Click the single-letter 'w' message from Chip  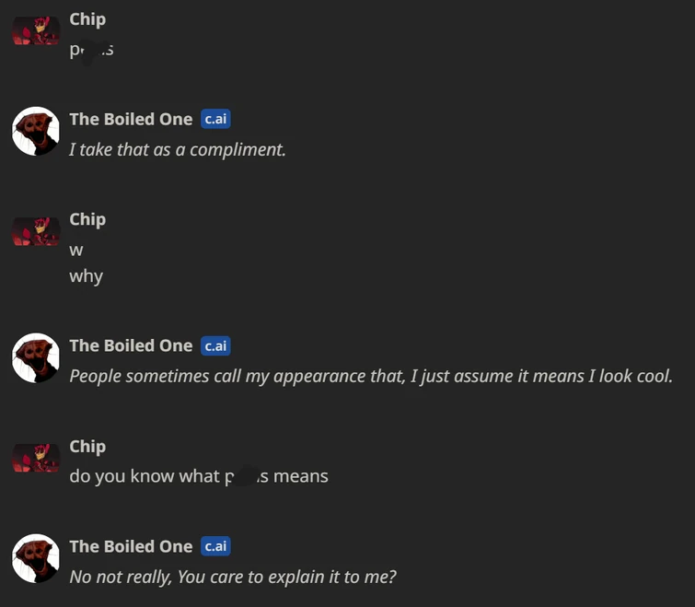tap(76, 250)
